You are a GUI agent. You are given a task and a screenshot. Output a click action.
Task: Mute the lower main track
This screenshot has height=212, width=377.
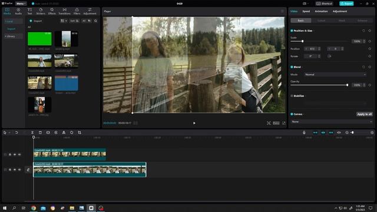[19, 170]
